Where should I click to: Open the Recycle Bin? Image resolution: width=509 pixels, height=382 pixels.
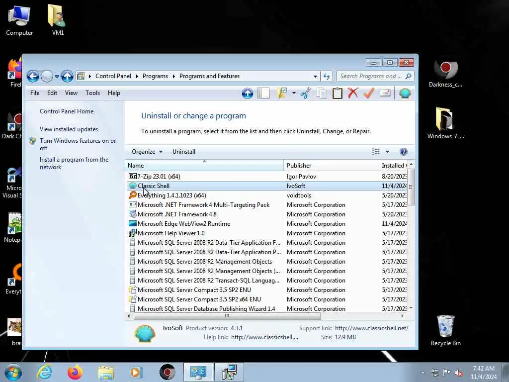[x=445, y=330]
